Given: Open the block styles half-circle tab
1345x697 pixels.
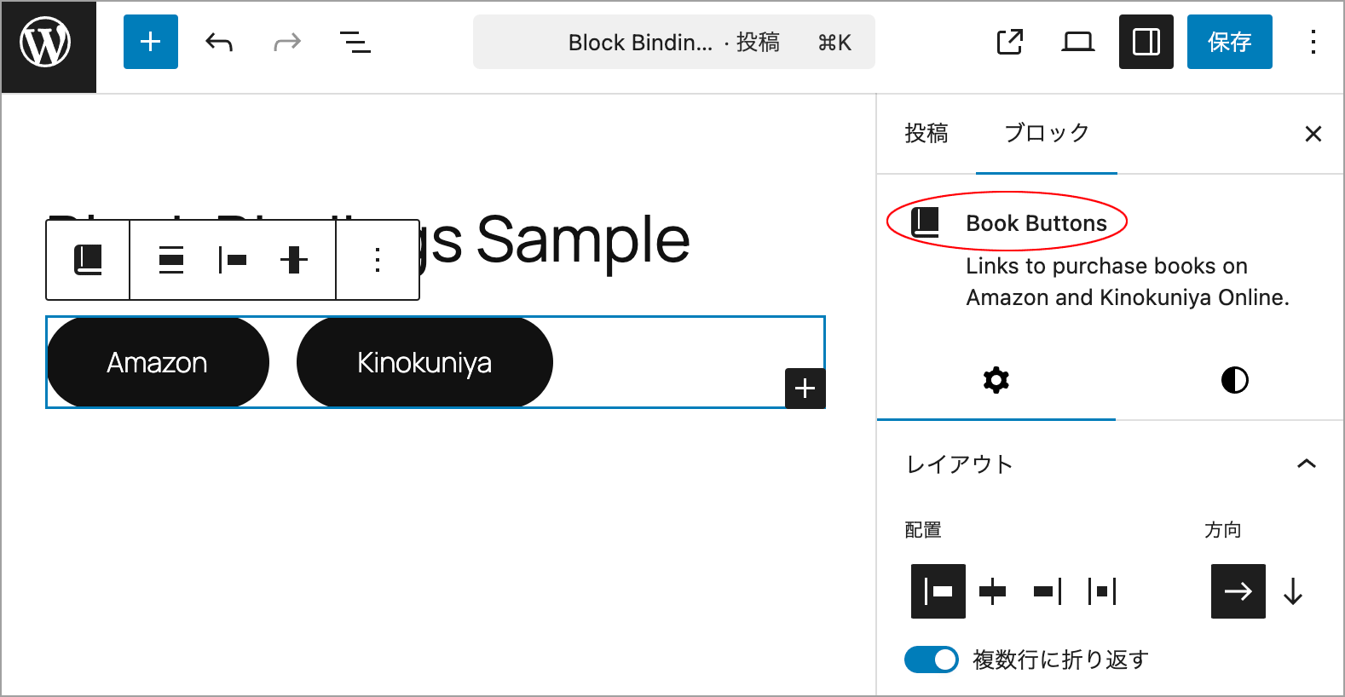Looking at the screenshot, I should (x=1235, y=380).
